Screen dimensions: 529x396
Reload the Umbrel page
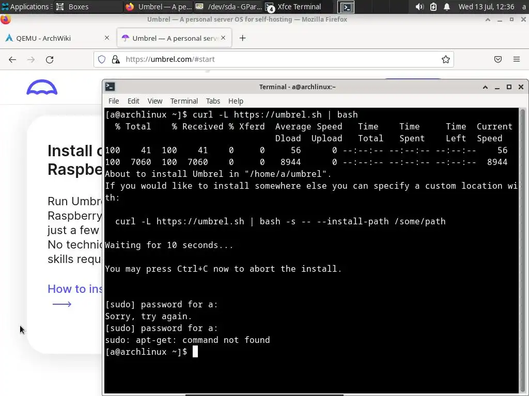click(50, 60)
